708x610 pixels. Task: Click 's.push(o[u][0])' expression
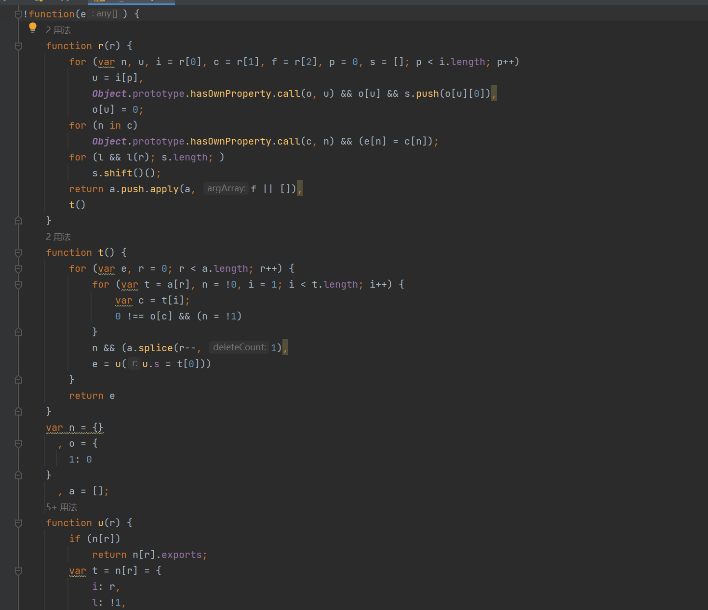pyautogui.click(x=447, y=93)
